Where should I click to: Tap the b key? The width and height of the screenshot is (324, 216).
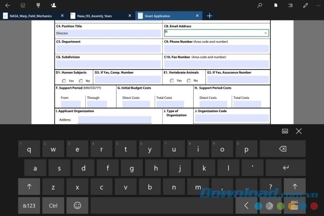click(150, 187)
